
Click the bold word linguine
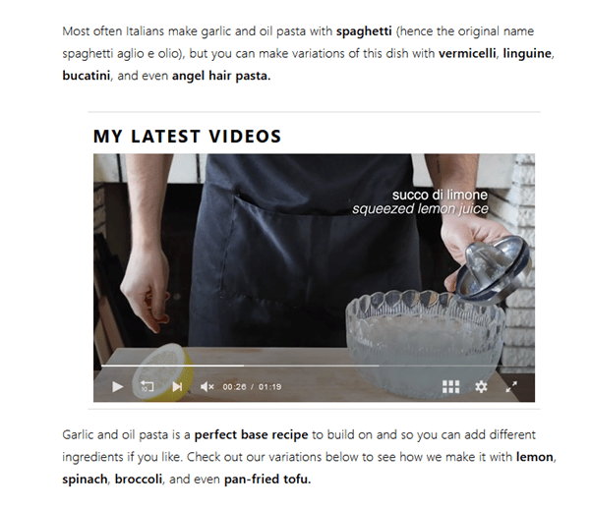(x=527, y=53)
